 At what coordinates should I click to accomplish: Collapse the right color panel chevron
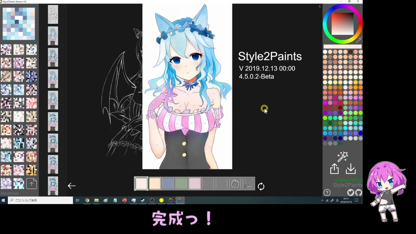point(320,6)
